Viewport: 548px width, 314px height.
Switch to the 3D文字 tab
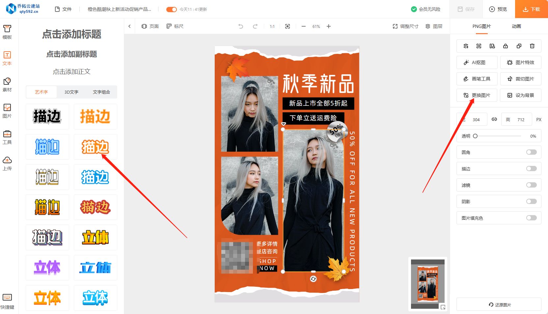71,92
